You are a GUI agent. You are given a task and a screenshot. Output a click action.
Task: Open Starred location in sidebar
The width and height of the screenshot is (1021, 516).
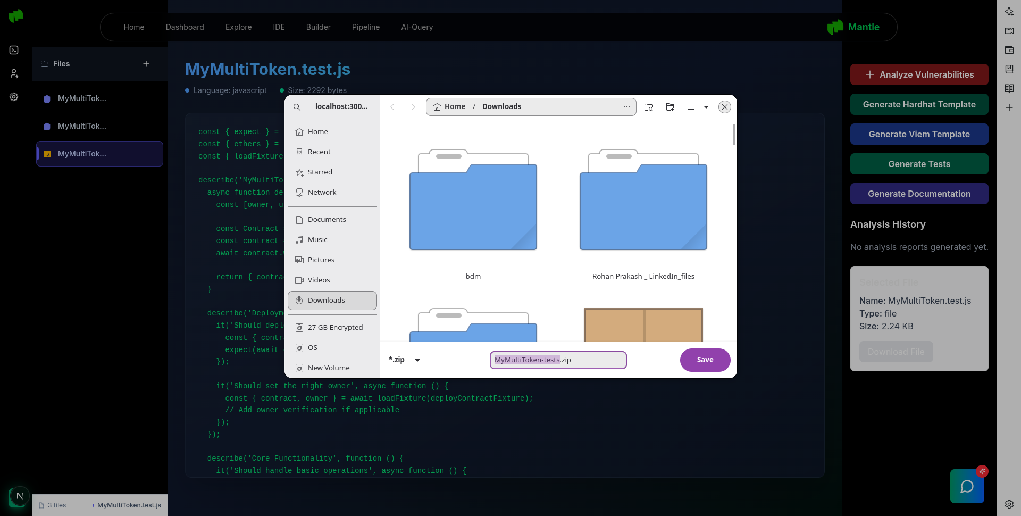[320, 172]
